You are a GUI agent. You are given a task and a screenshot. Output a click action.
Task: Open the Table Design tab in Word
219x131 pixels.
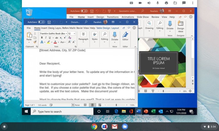coord(103,28)
